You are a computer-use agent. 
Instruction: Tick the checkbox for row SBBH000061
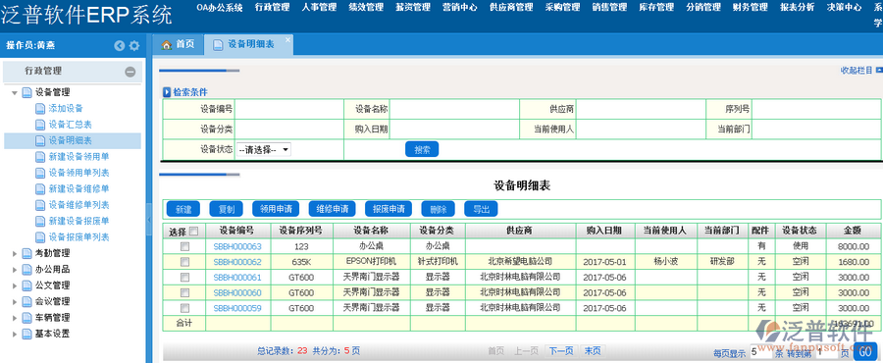pyautogui.click(x=184, y=278)
